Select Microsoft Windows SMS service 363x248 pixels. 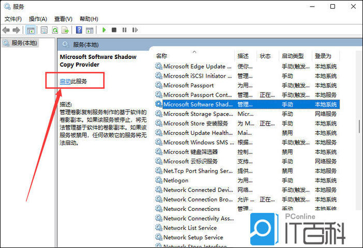[199, 142]
